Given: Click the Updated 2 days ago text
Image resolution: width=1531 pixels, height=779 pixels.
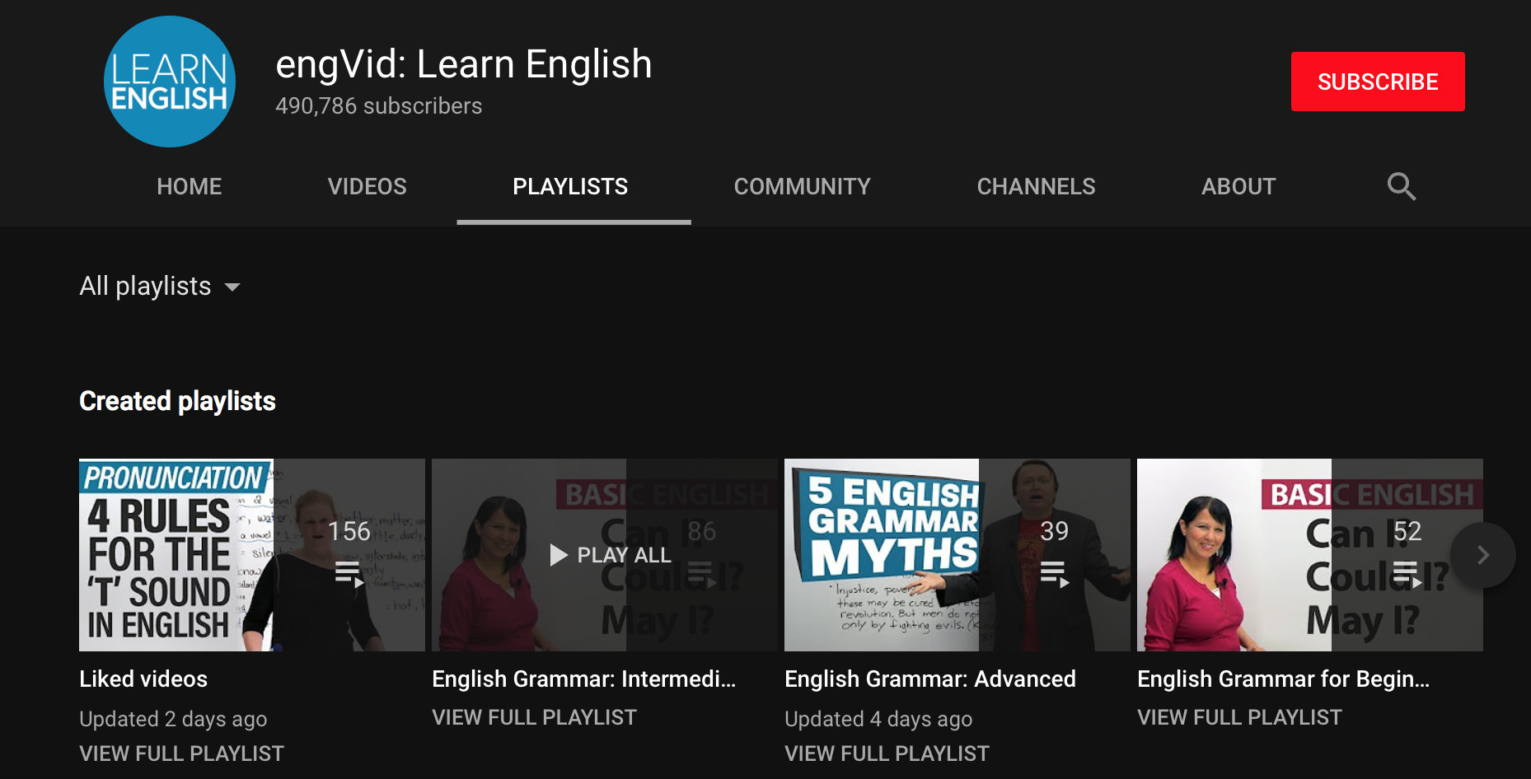Looking at the screenshot, I should [x=173, y=719].
